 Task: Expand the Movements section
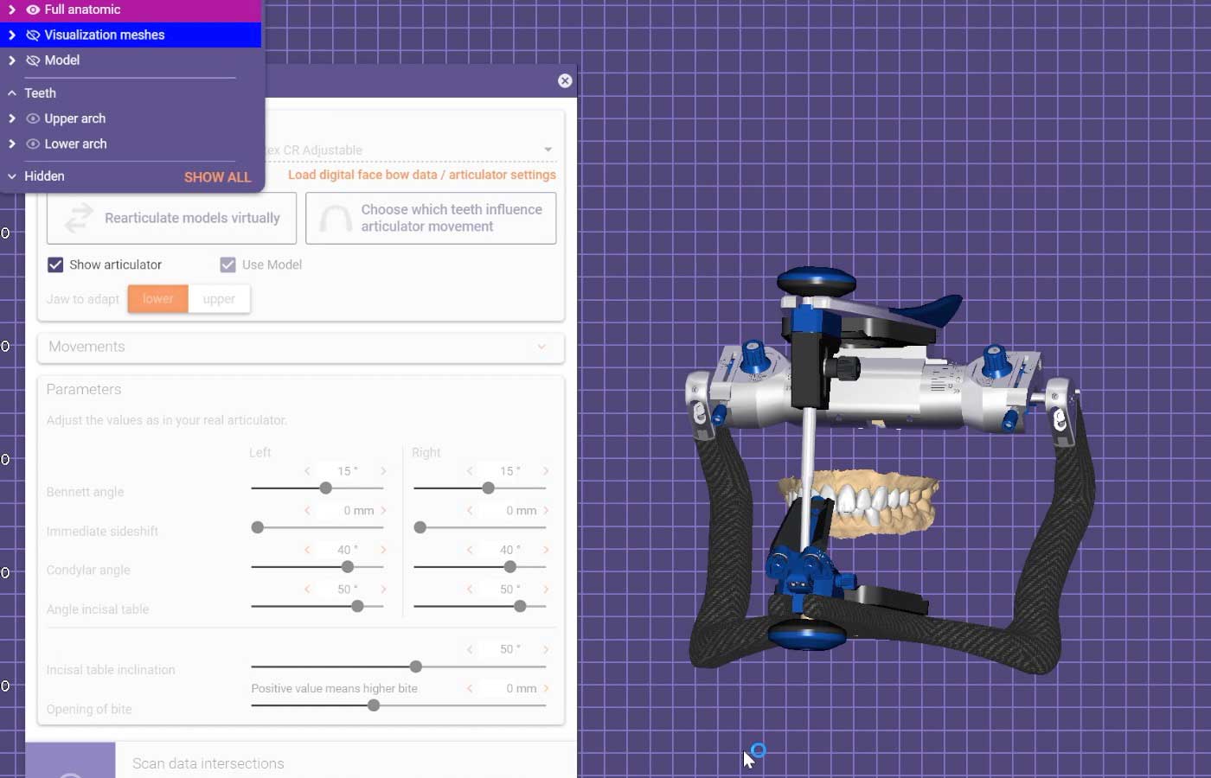[301, 347]
